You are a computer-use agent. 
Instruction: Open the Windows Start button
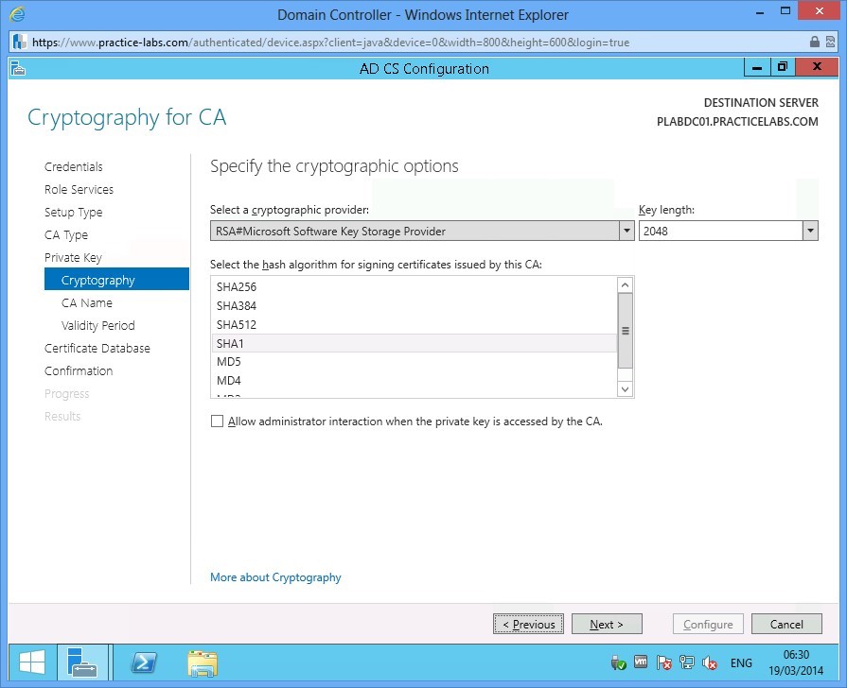[31, 662]
